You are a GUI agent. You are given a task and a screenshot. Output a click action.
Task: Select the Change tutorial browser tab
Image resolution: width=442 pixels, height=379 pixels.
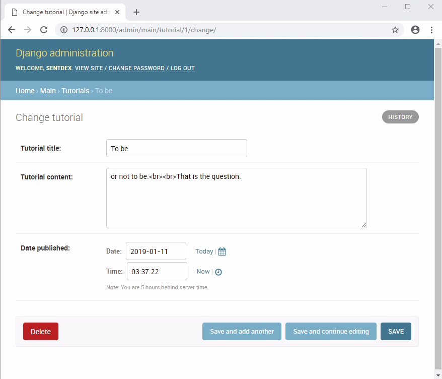tap(65, 12)
